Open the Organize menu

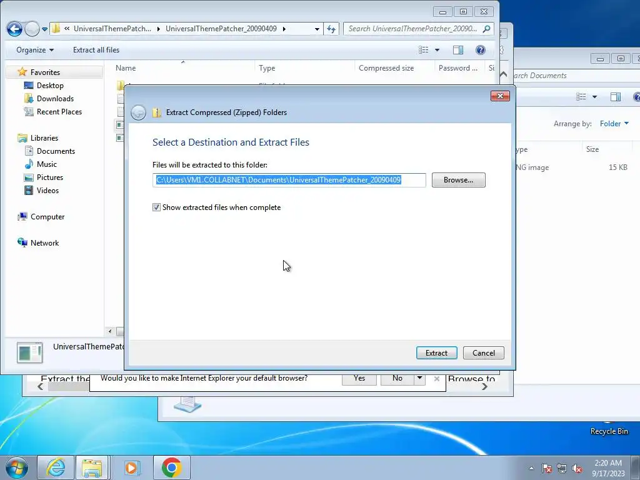[x=35, y=50]
